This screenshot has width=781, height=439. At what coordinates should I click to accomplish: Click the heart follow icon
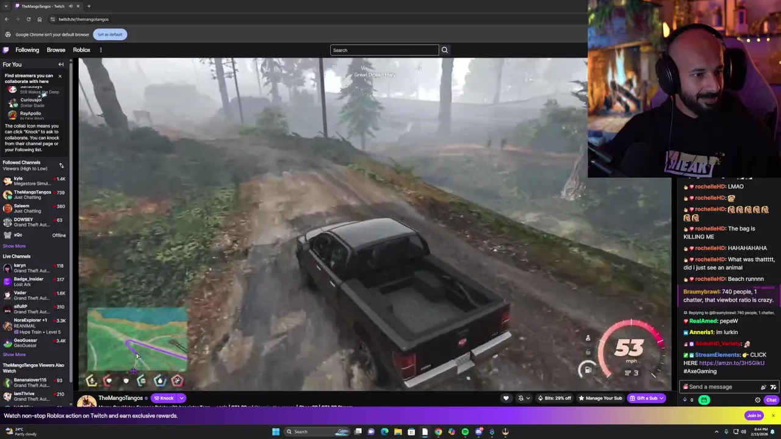506,398
